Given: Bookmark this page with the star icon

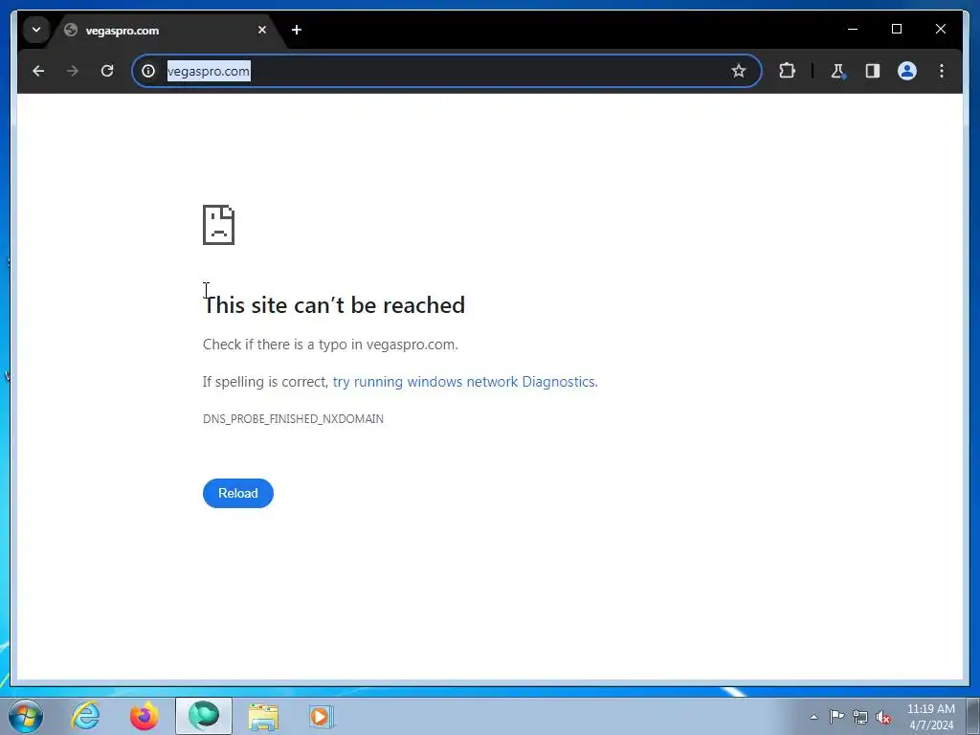Looking at the screenshot, I should coord(739,71).
